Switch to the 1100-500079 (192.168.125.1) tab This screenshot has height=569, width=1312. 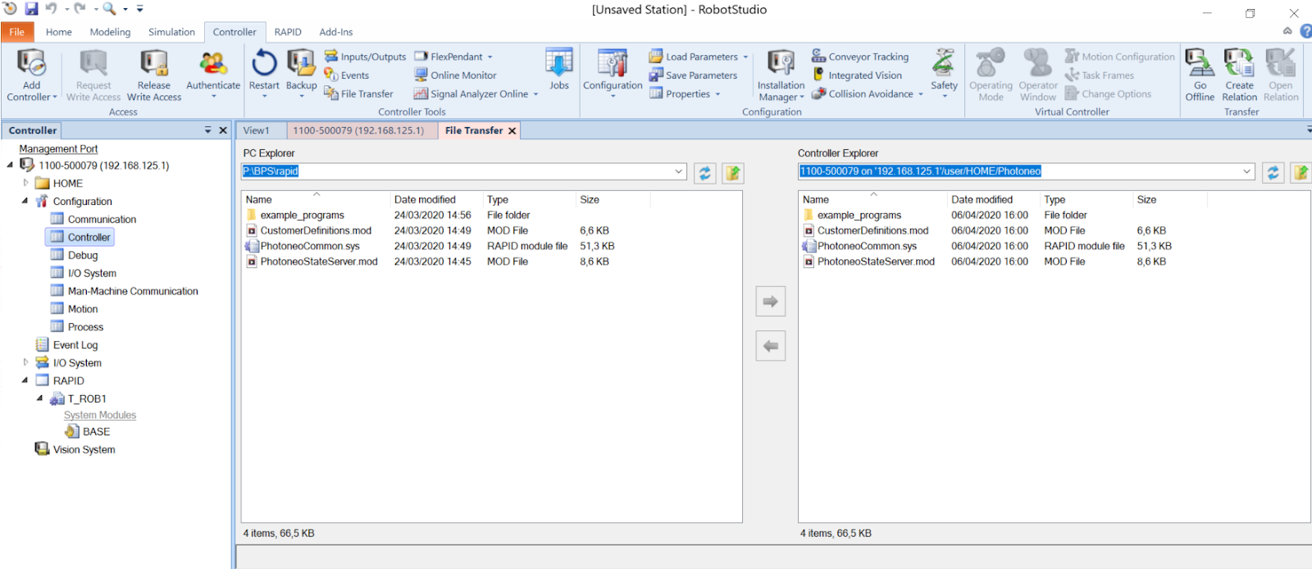pos(358,130)
